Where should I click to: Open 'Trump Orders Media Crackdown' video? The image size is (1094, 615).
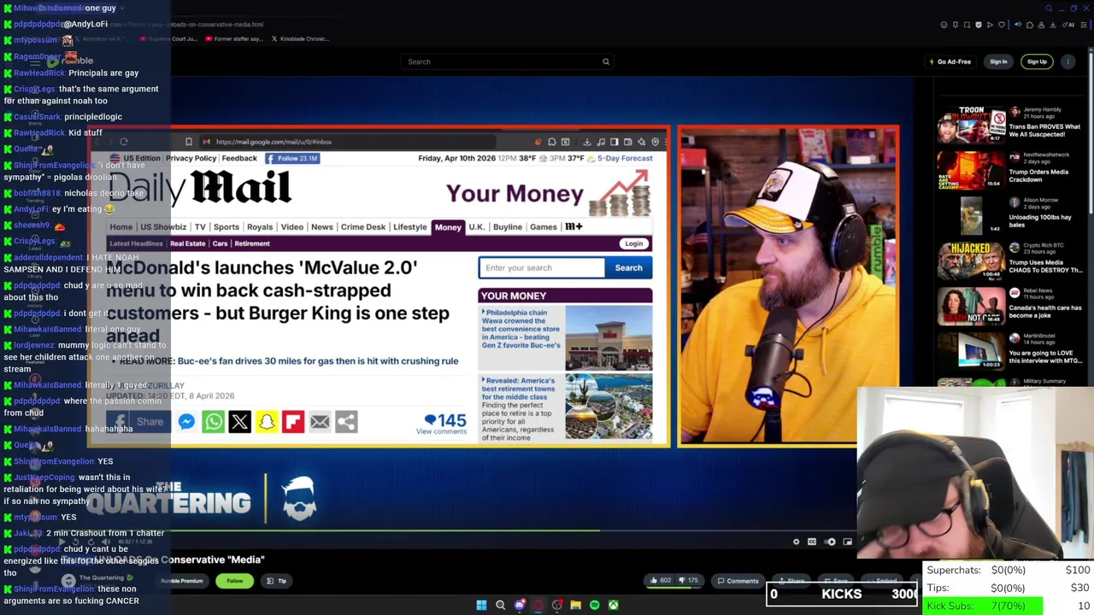(x=1038, y=175)
